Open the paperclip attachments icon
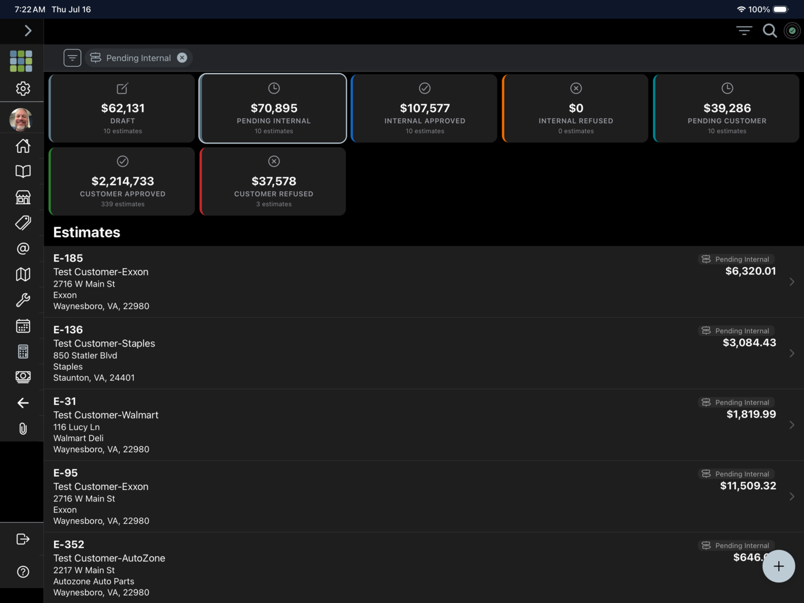804x603 pixels. point(23,428)
